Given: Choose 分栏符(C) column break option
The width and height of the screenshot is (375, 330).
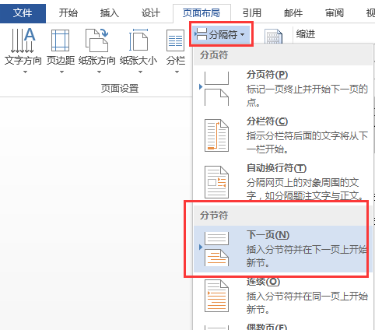Looking at the screenshot, I should pos(283,135).
